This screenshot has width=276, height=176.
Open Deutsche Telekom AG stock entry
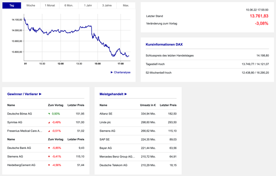[113, 165]
